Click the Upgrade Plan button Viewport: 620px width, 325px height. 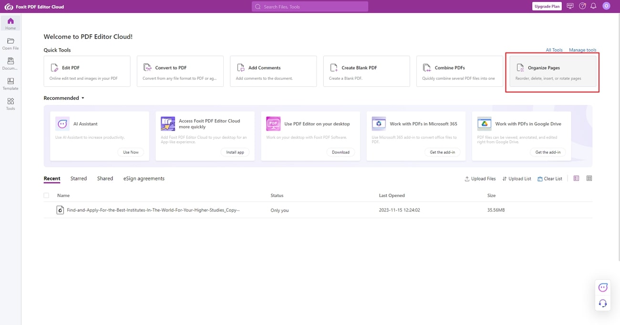click(547, 6)
